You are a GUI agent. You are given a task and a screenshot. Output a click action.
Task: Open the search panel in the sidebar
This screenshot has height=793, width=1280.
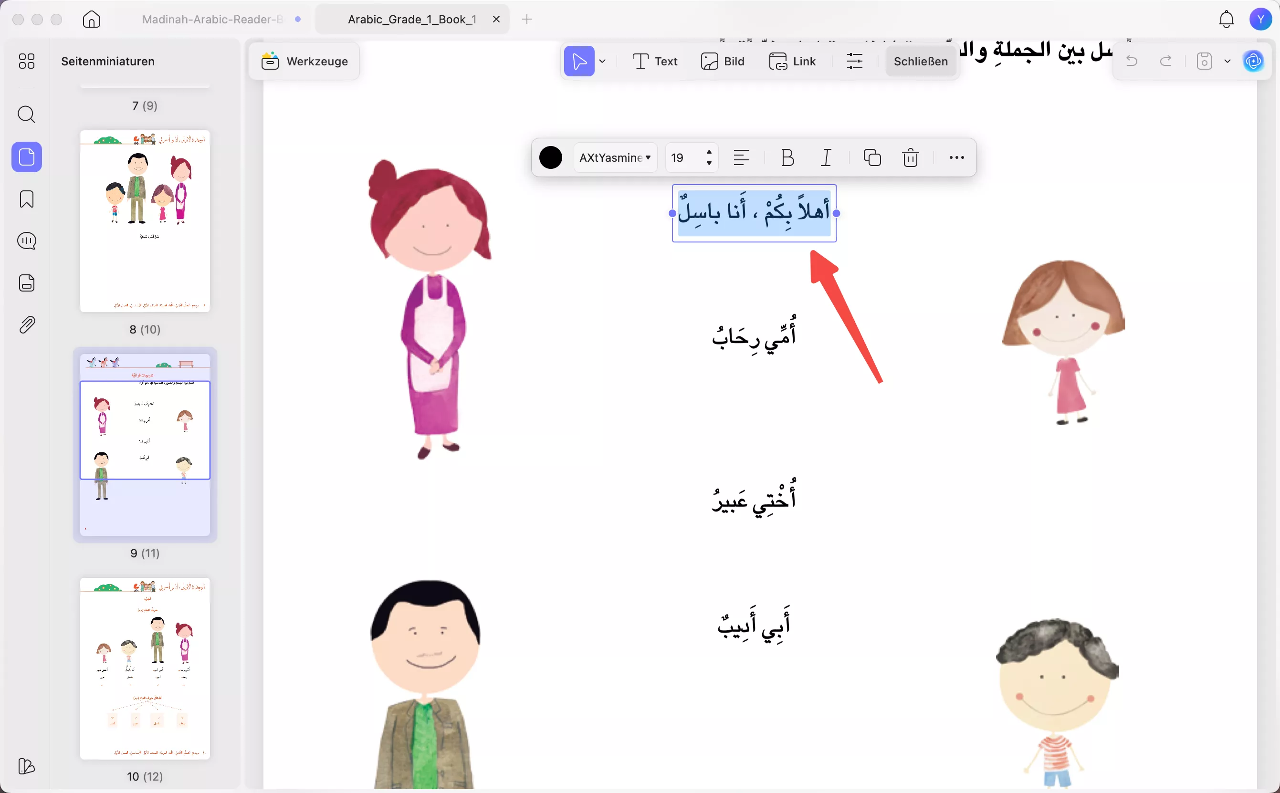pos(26,114)
